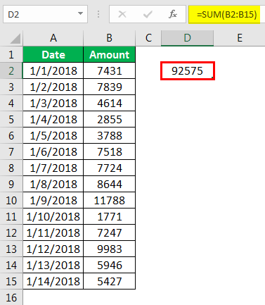Screen dimensions: 265x305
Task: Select the 1/12/2018 date cell
Action: [x=53, y=249]
